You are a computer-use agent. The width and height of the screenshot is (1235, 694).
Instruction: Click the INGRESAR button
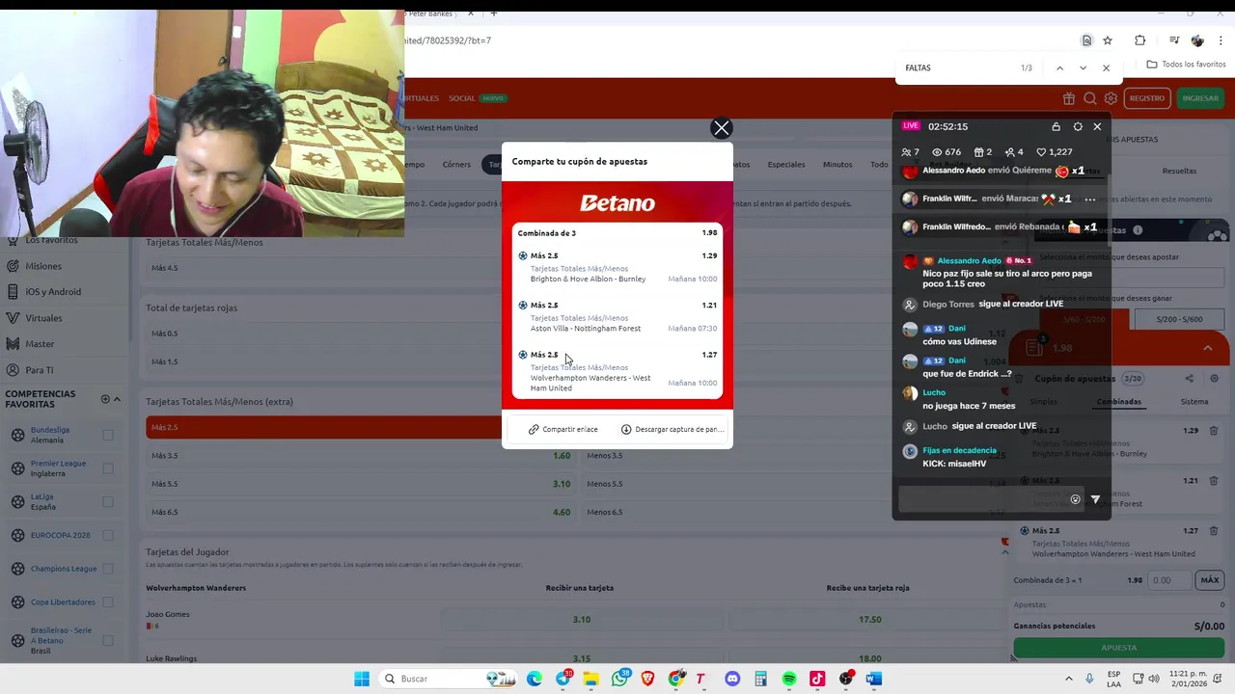tap(1200, 98)
